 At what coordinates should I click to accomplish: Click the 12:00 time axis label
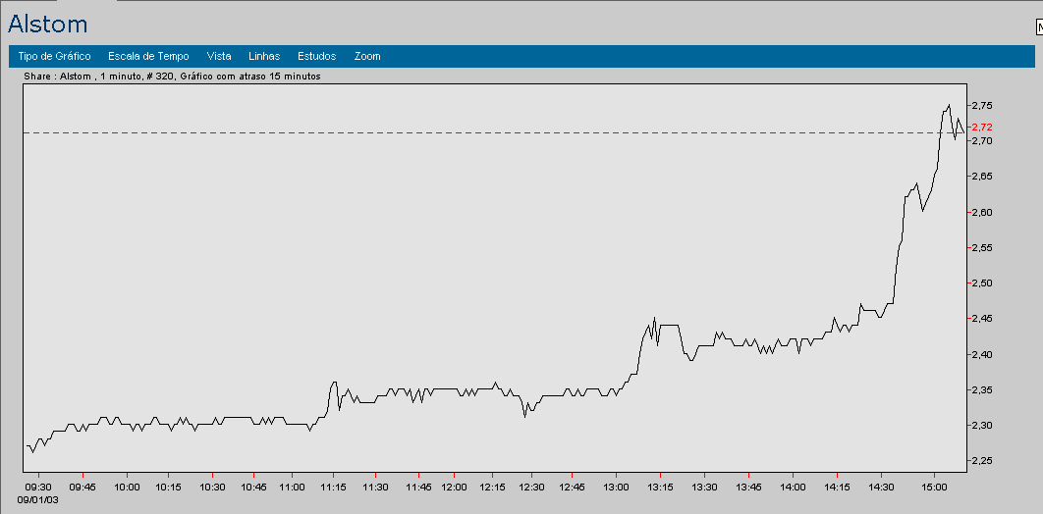click(454, 487)
